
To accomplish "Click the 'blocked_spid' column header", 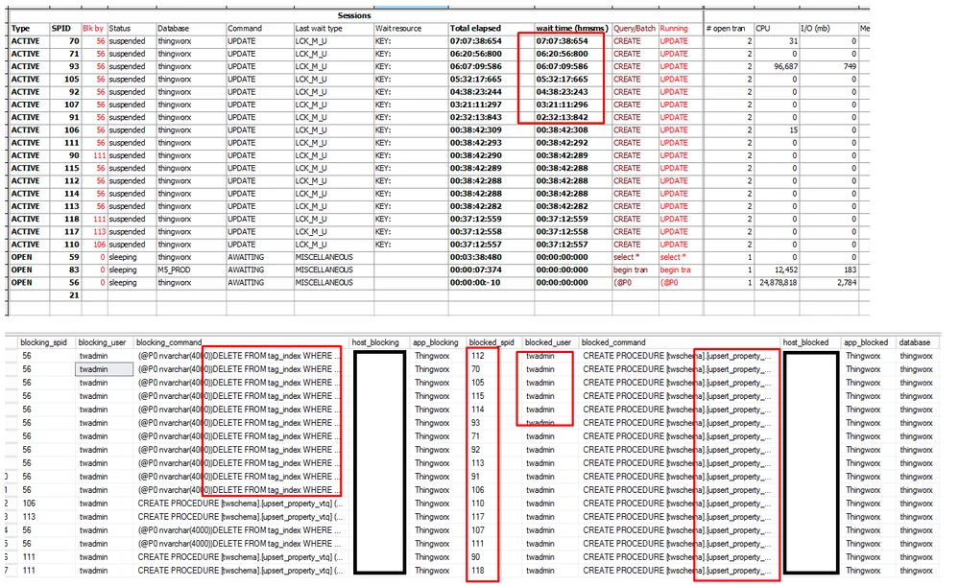I will click(x=491, y=342).
